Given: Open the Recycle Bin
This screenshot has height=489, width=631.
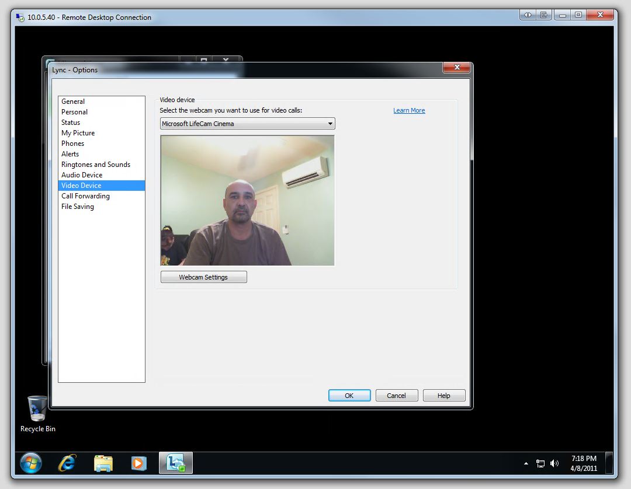Looking at the screenshot, I should pos(36,408).
